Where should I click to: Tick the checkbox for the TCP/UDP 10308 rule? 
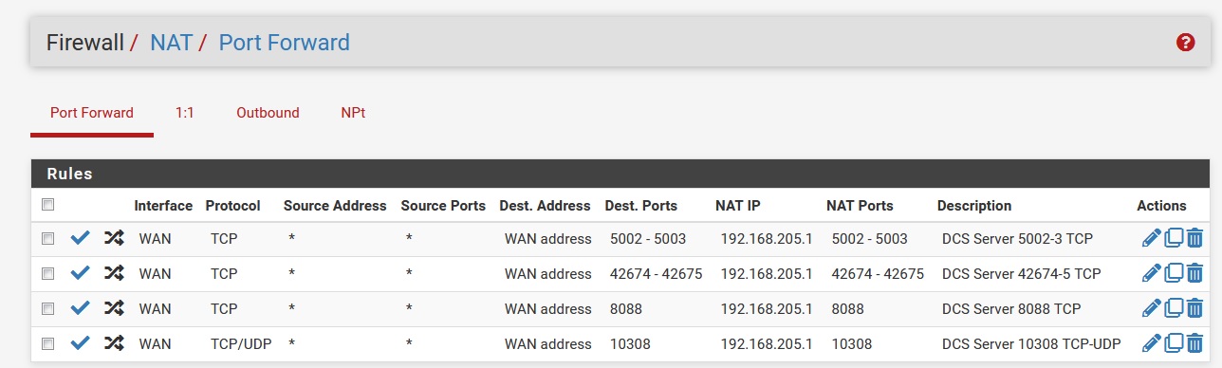pos(48,344)
